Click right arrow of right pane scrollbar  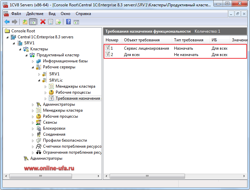[244, 176]
